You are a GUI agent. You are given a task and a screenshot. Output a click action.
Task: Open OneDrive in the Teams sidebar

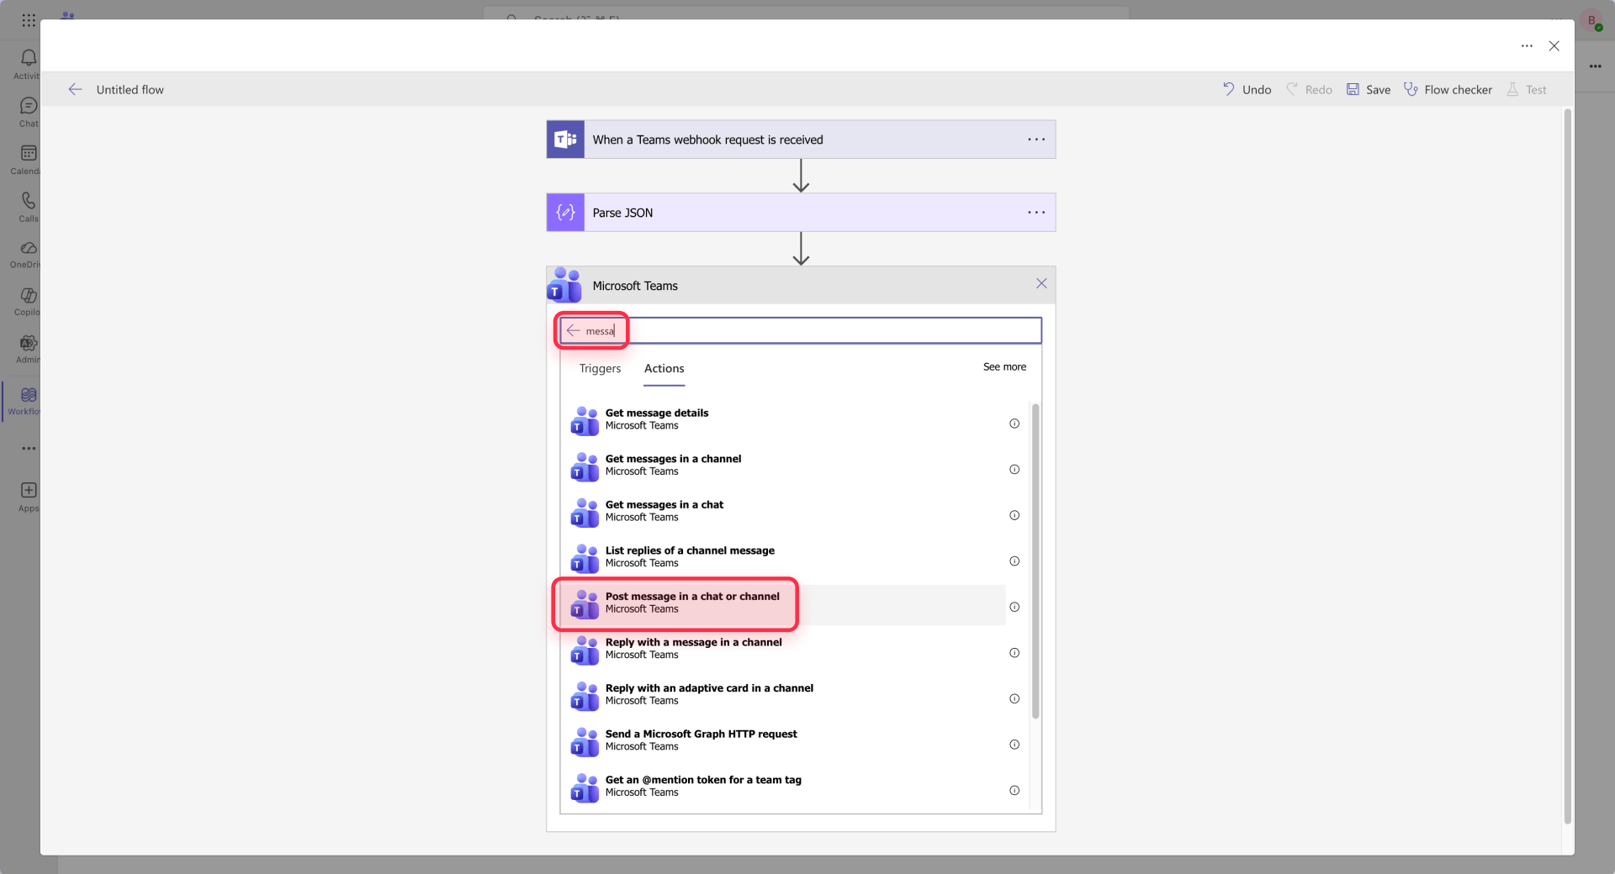[x=28, y=254]
